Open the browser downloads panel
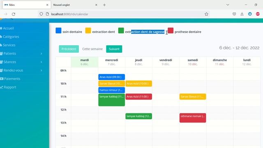Image resolution: width=263 pixels, height=148 pixels. pos(242,14)
